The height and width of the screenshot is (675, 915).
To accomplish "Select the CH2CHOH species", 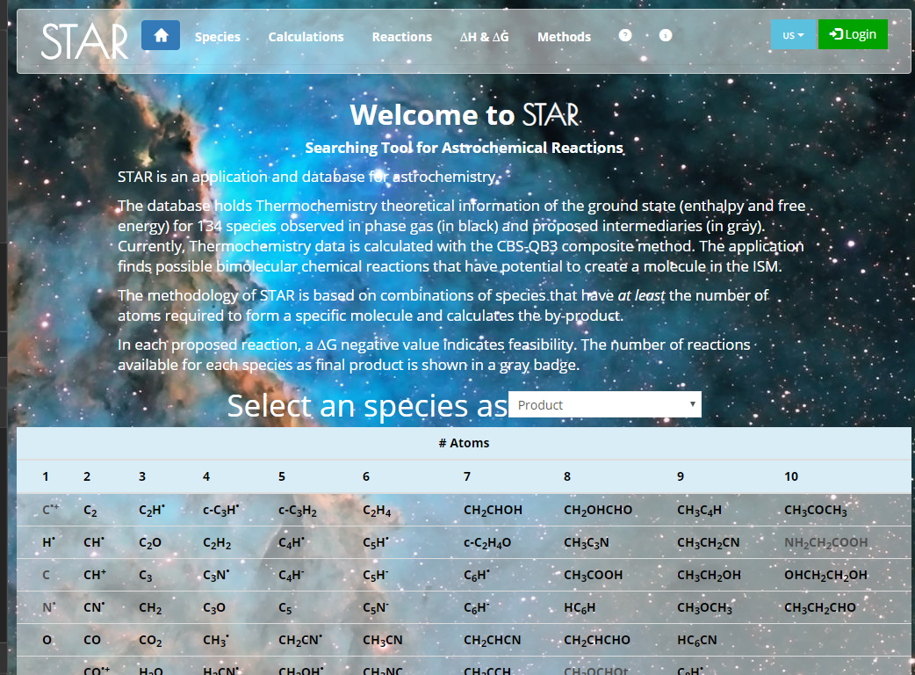I will point(493,511).
